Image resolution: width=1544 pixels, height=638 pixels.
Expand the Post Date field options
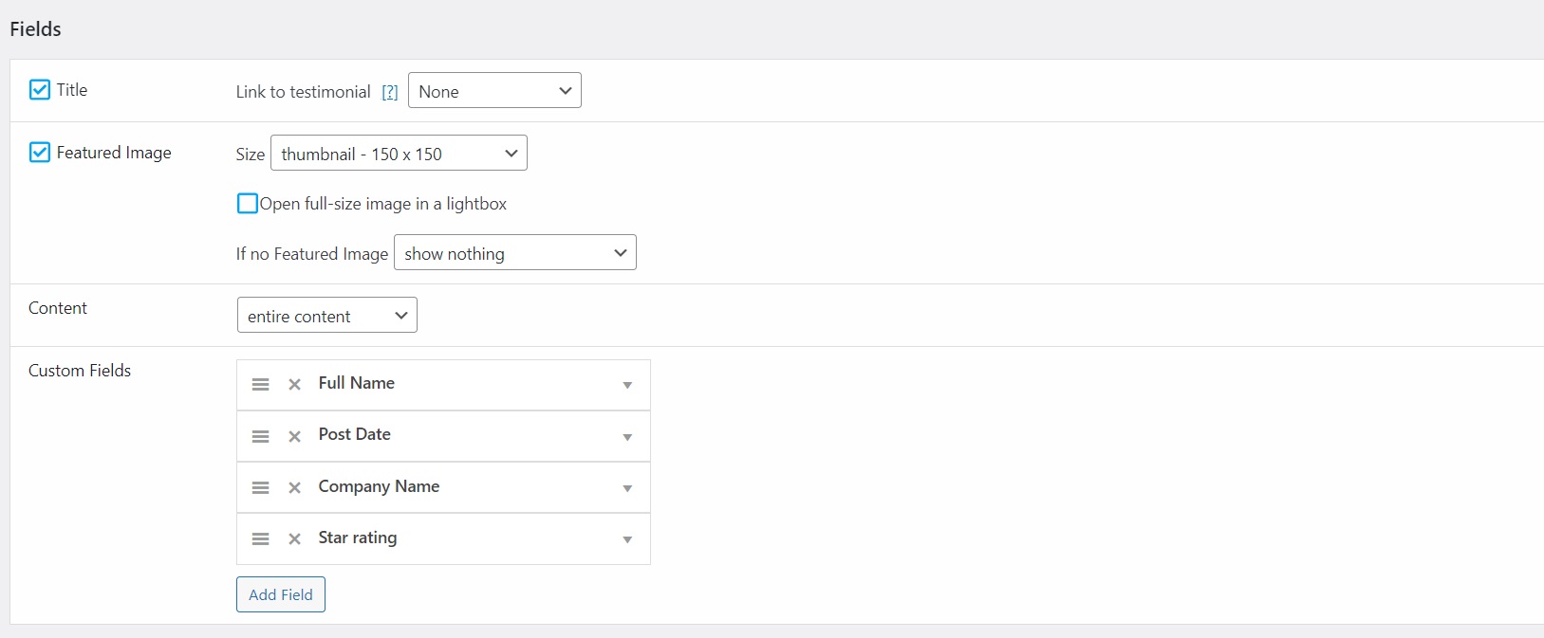click(627, 437)
